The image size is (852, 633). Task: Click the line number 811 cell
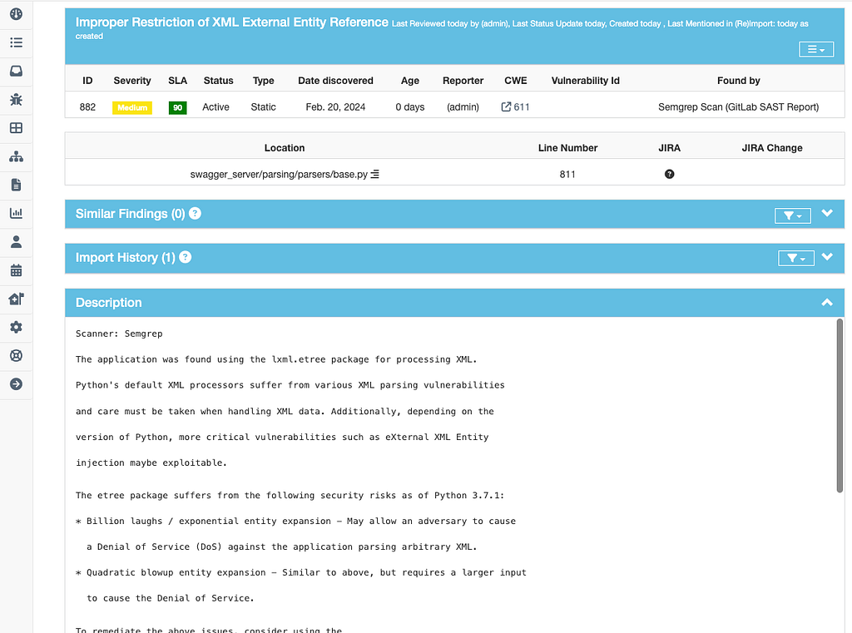click(567, 175)
